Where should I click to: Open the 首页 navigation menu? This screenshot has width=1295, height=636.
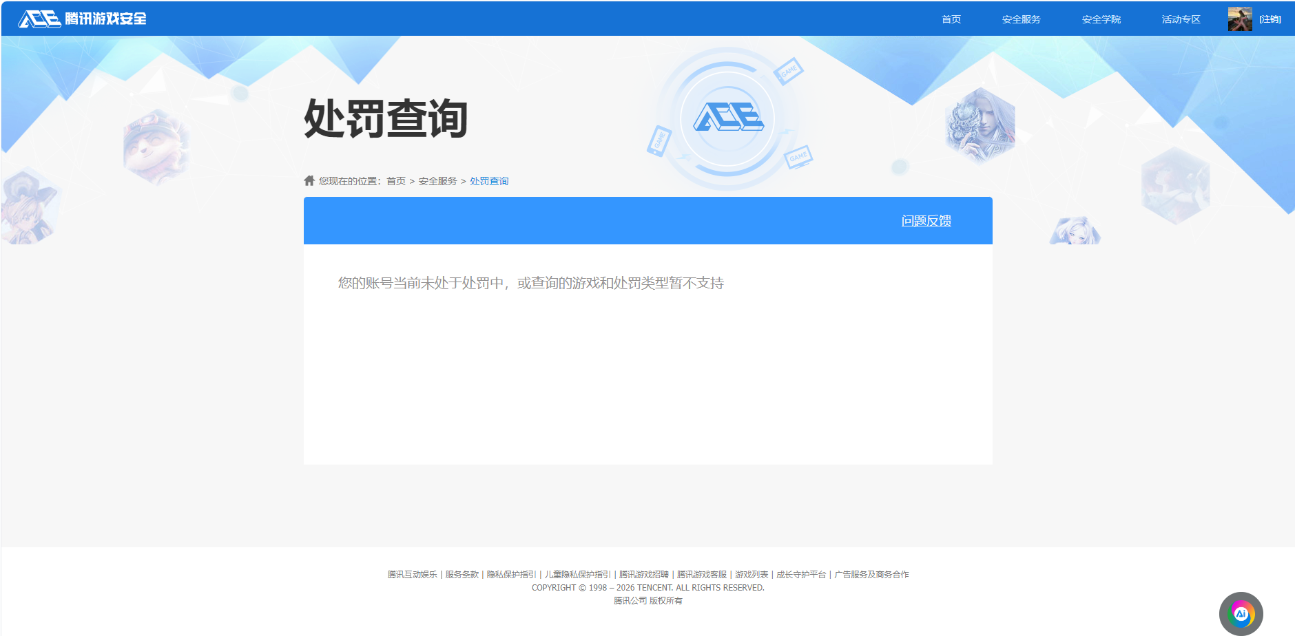[x=951, y=19]
